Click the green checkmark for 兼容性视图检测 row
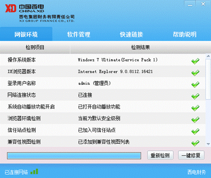Viewport: 211px width, 178px height. [x=195, y=143]
